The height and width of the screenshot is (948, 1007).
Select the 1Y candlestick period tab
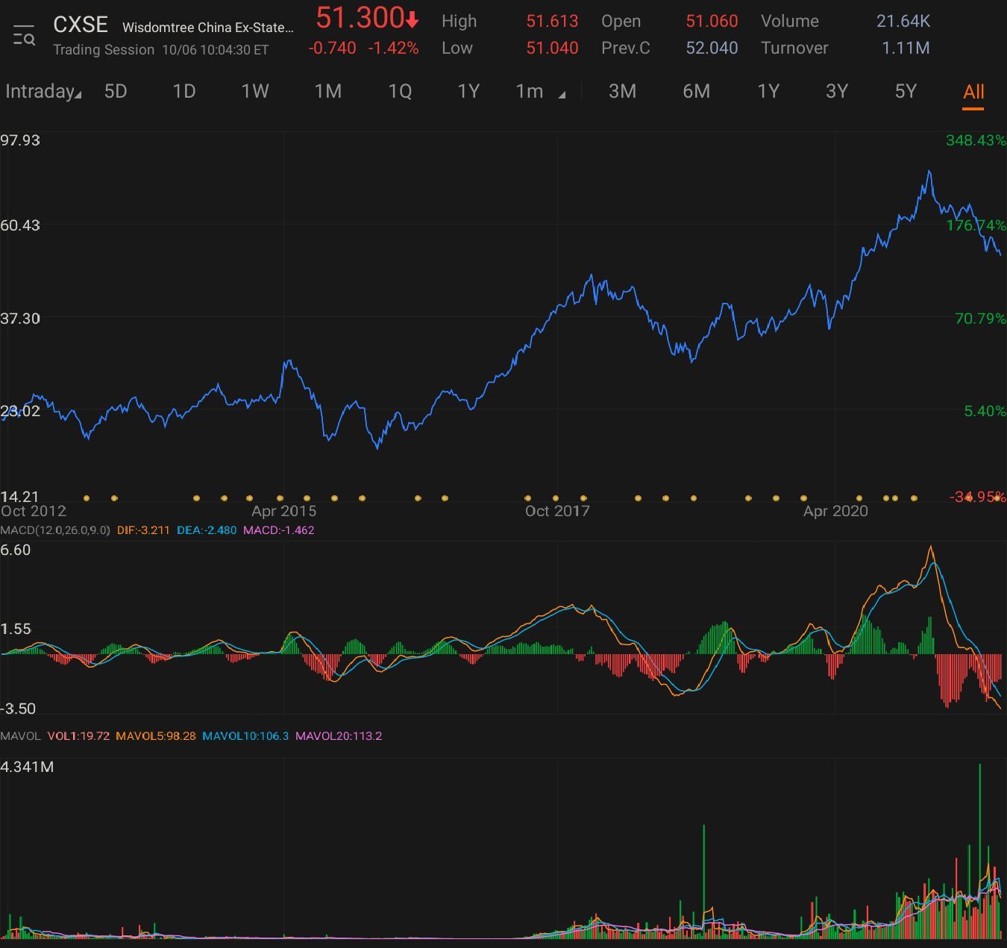coord(468,92)
